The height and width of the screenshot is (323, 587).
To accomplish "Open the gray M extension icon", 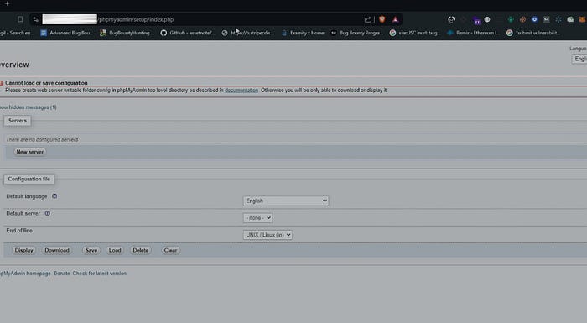I will coord(547,19).
